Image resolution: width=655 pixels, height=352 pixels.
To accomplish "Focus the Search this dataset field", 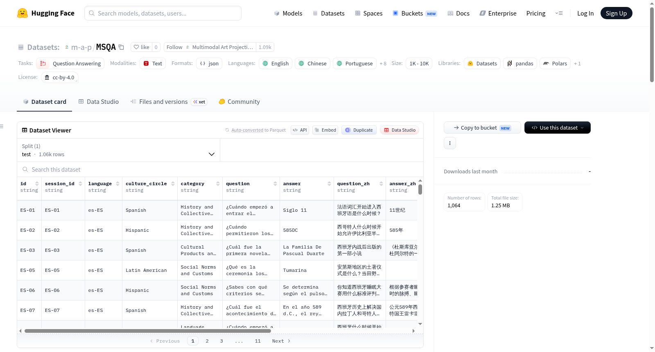I will (220, 169).
